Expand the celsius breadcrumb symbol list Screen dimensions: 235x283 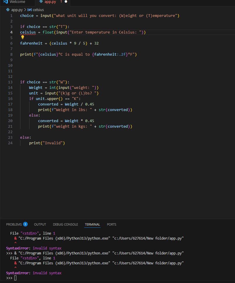(x=38, y=10)
